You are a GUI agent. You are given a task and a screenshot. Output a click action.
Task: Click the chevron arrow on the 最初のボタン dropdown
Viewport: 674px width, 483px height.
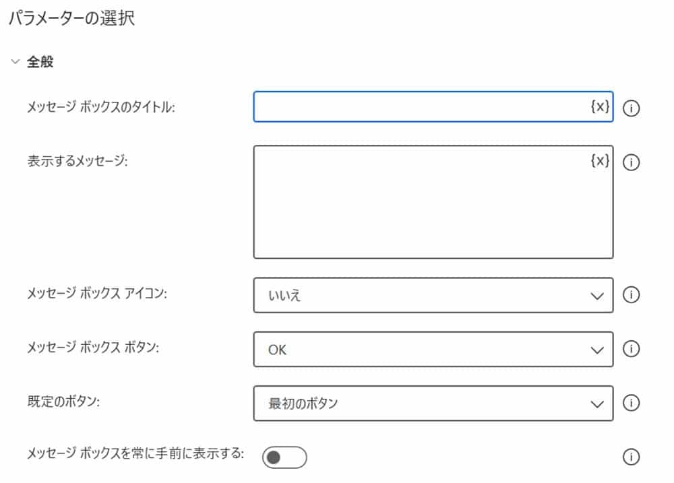(x=596, y=403)
